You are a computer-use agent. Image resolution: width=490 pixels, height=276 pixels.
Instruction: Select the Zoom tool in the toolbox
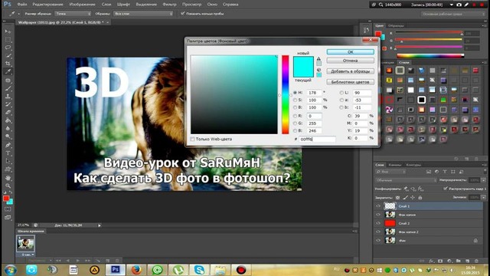[x=8, y=186]
